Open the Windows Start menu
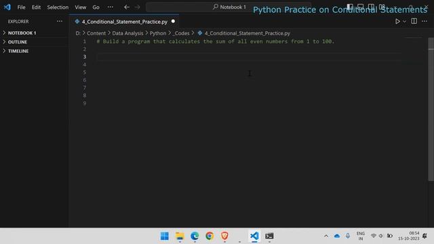 (x=164, y=236)
